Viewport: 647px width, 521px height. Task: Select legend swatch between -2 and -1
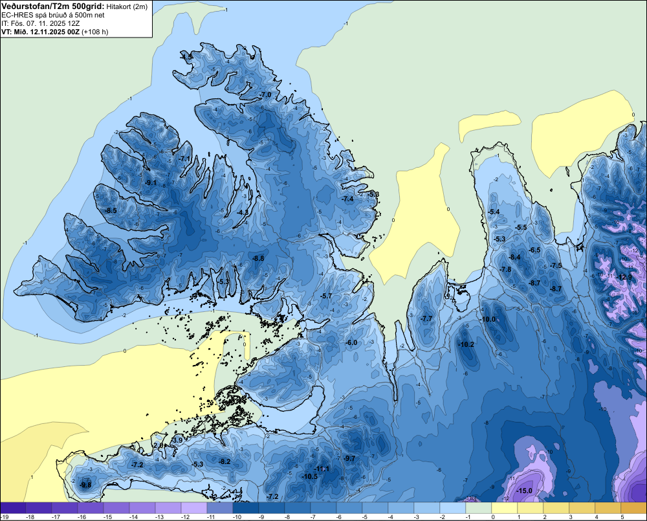click(452, 508)
